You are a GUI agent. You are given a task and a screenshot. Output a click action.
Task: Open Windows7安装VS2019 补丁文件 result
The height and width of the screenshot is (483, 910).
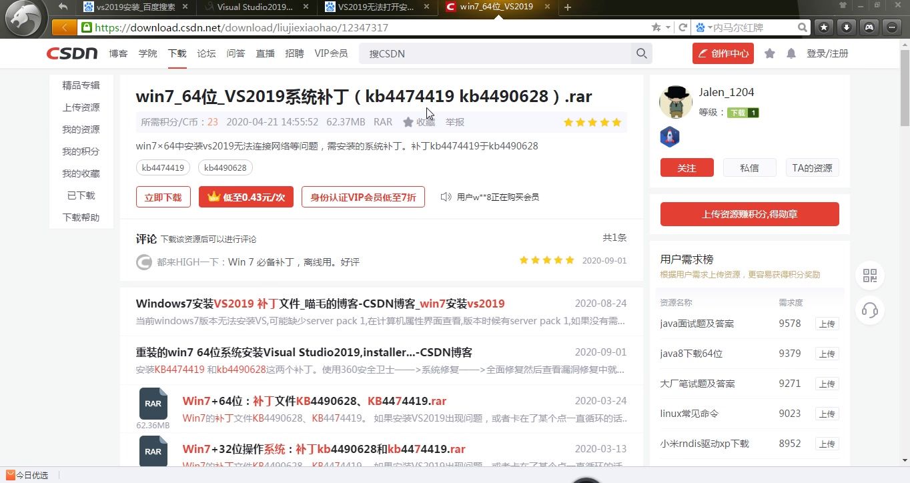point(320,304)
